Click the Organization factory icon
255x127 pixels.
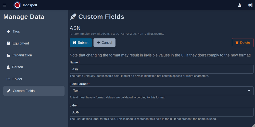pos(8,55)
